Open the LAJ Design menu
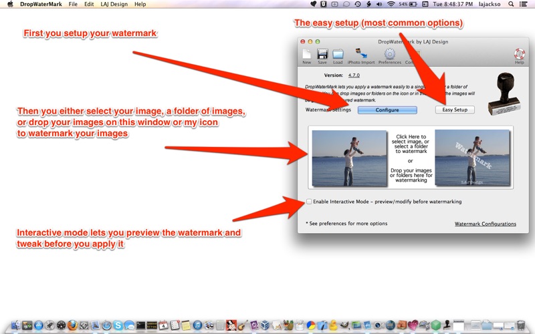Image resolution: width=535 pixels, height=334 pixels. 114,4
